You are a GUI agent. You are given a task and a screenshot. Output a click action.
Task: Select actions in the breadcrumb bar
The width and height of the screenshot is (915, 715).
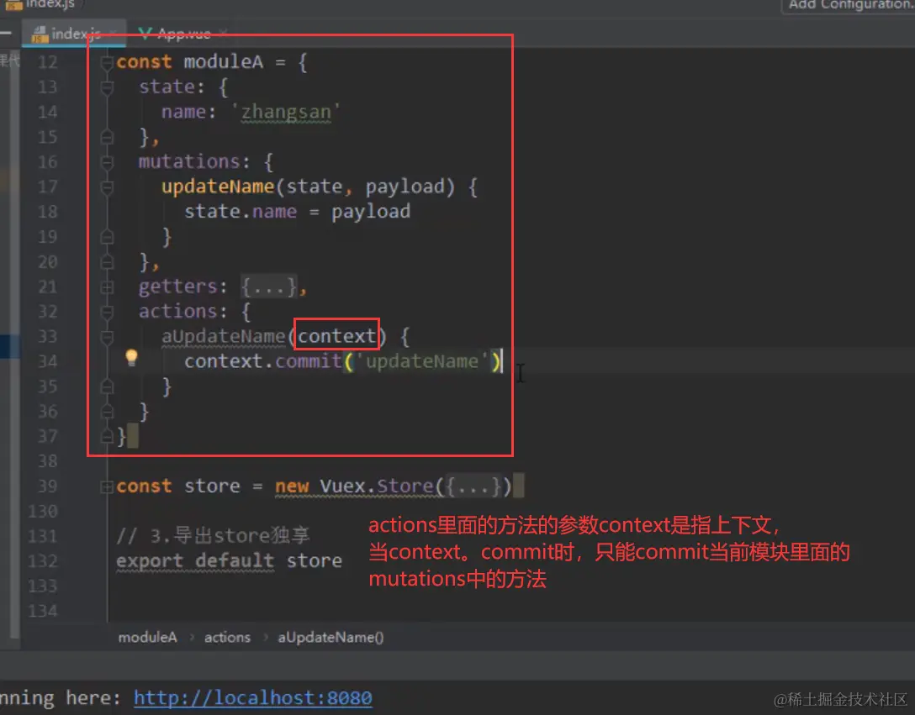pos(227,637)
